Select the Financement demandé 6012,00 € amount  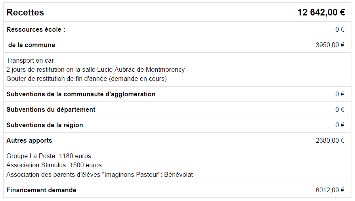click(330, 190)
